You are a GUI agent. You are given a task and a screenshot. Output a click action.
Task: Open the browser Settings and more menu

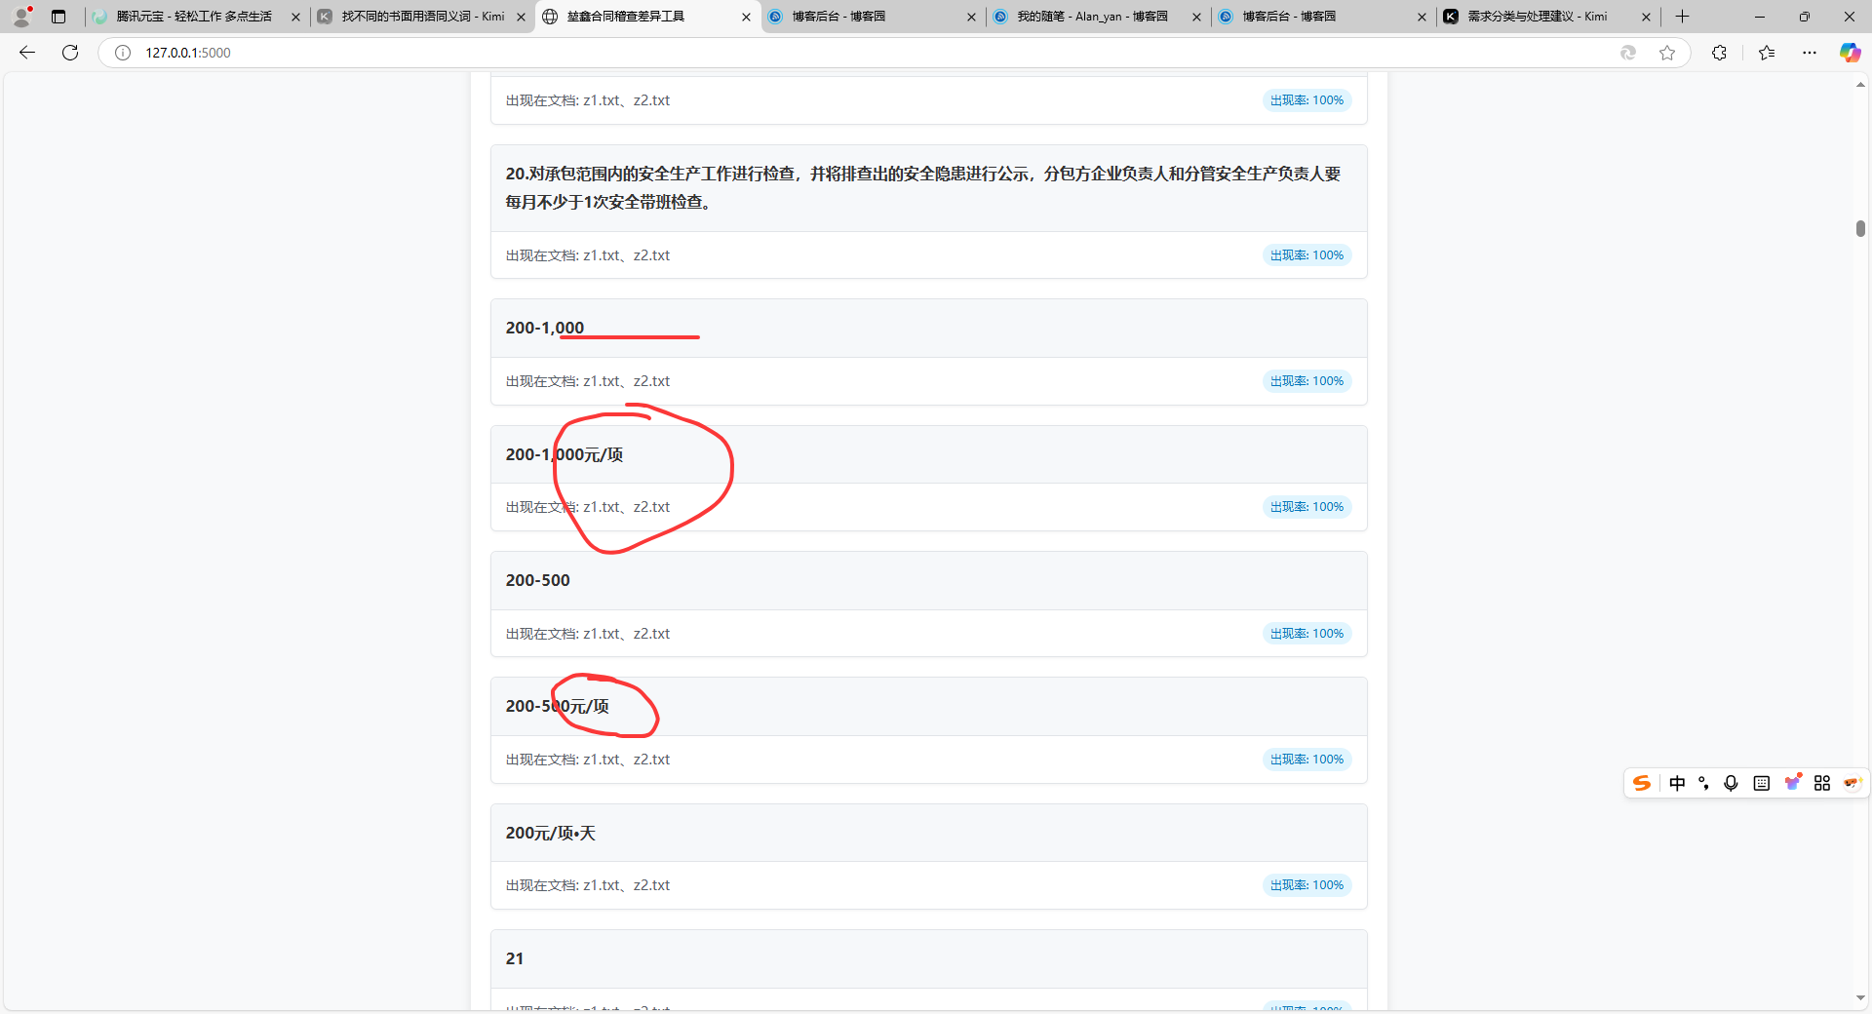[1810, 53]
